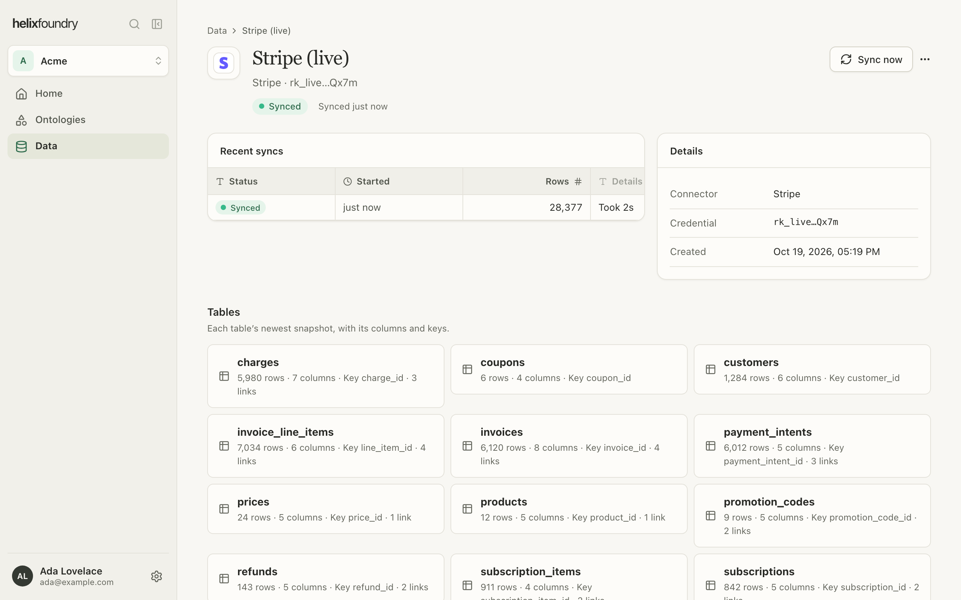Click the Home house icon
Viewport: 961px width, 600px height.
click(21, 94)
